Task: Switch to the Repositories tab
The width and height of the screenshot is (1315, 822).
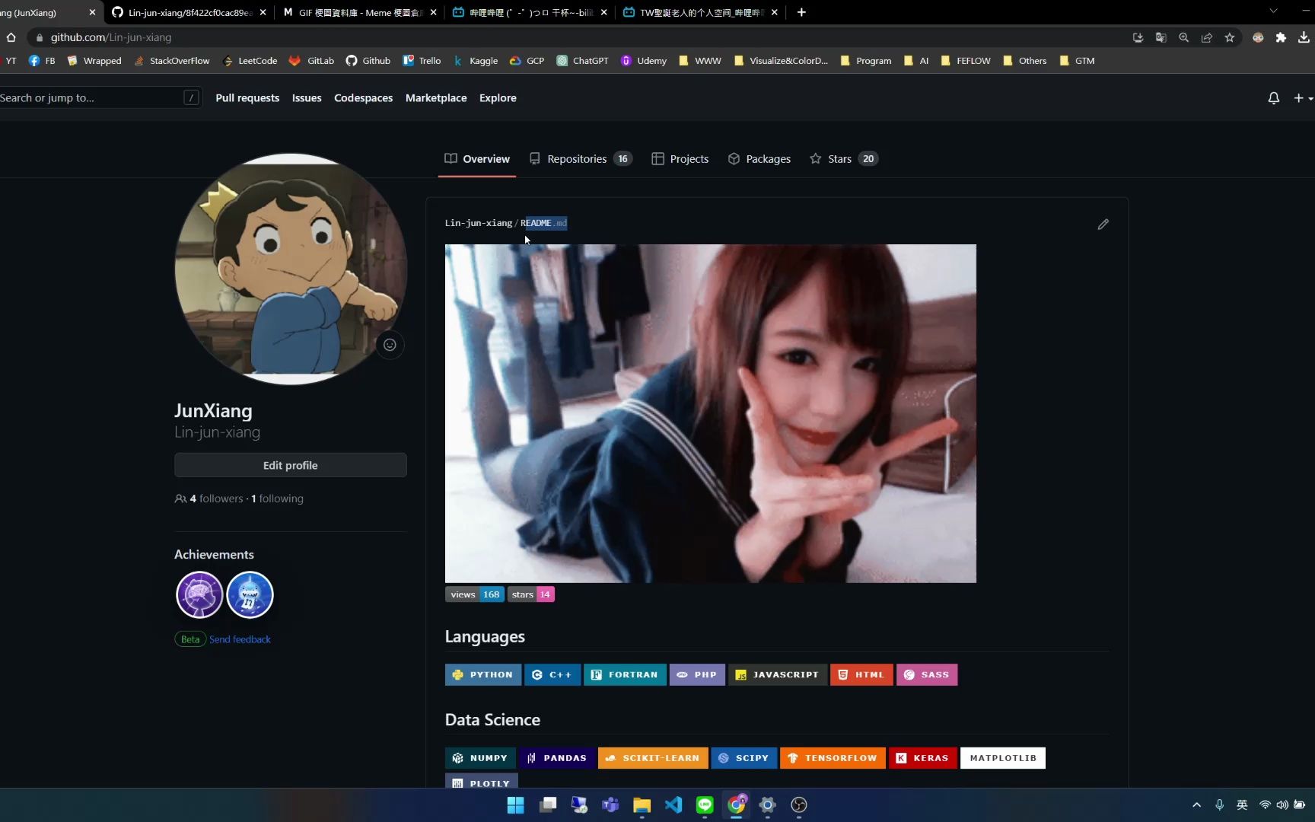Action: click(x=576, y=158)
